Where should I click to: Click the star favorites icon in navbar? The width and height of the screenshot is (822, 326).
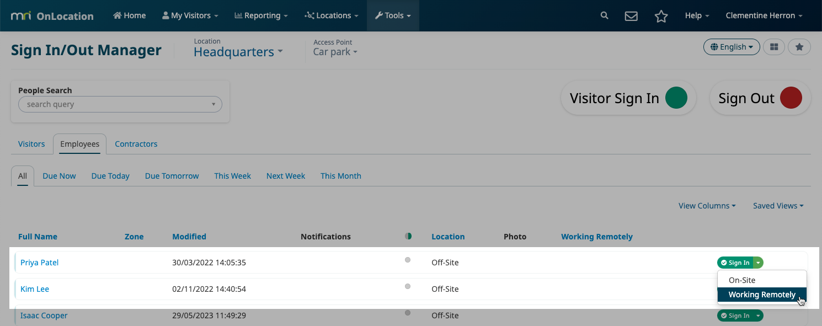661,16
